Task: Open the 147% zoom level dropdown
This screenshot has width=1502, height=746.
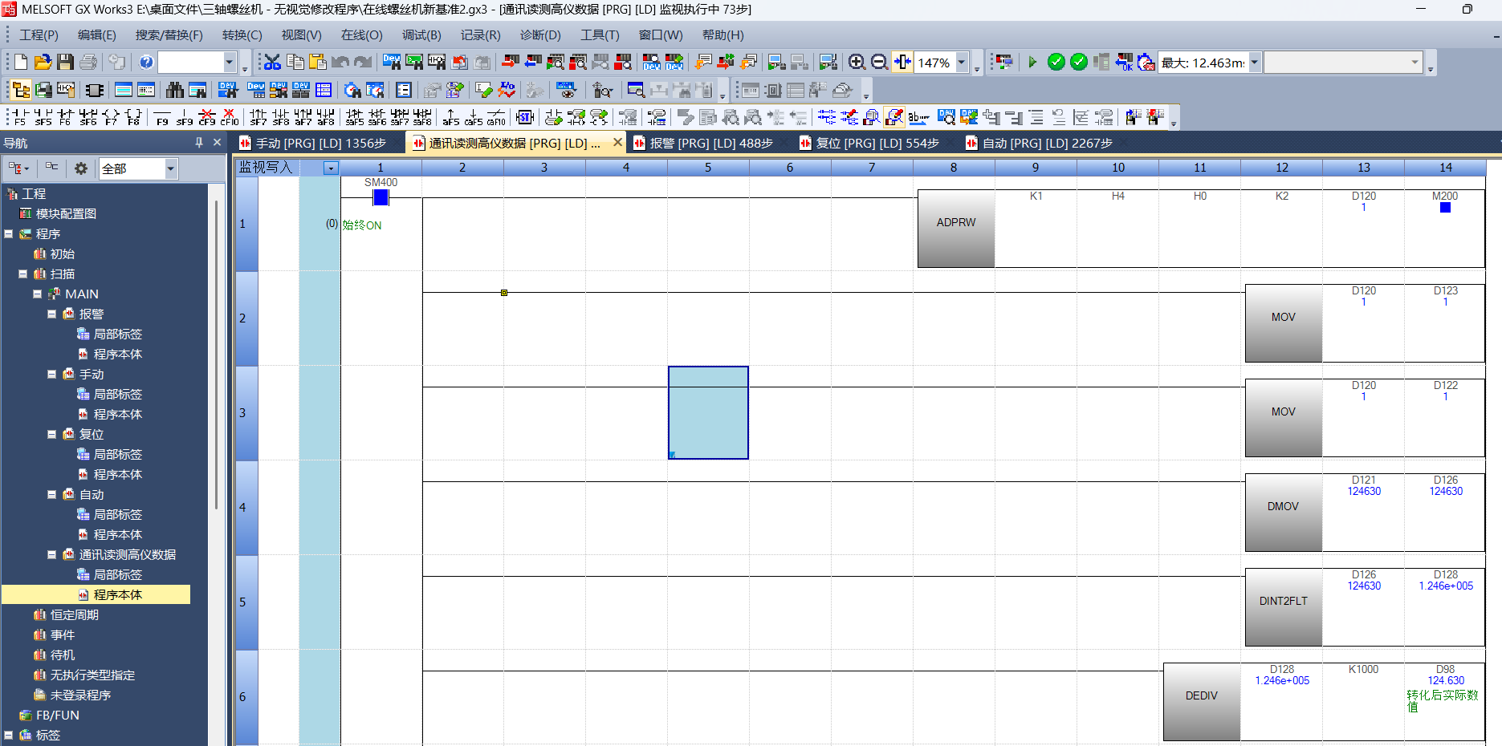Action: (x=961, y=63)
